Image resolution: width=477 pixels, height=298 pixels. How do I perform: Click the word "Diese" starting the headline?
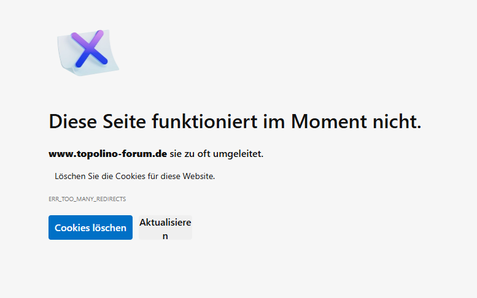tap(73, 121)
